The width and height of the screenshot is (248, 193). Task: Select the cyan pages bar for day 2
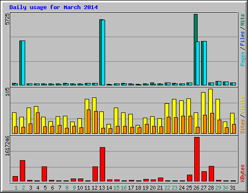tap(23, 63)
